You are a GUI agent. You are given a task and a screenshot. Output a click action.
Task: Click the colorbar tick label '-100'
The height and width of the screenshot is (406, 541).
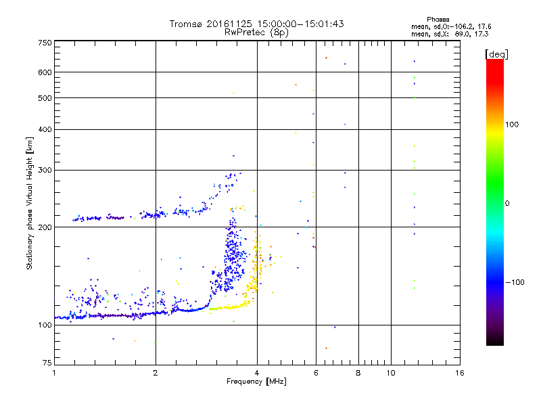515,282
